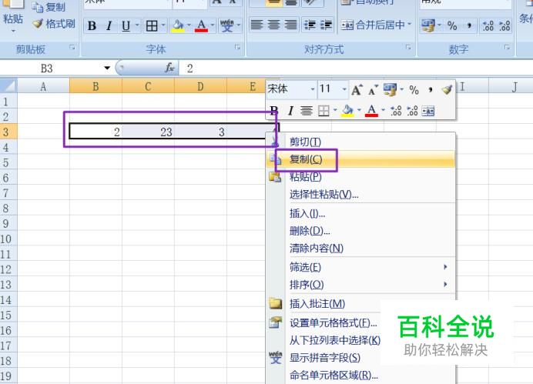Screen dimensions: 533x384
Task: Click 复制 in the ribbon clipboard group
Action: [x=49, y=6]
